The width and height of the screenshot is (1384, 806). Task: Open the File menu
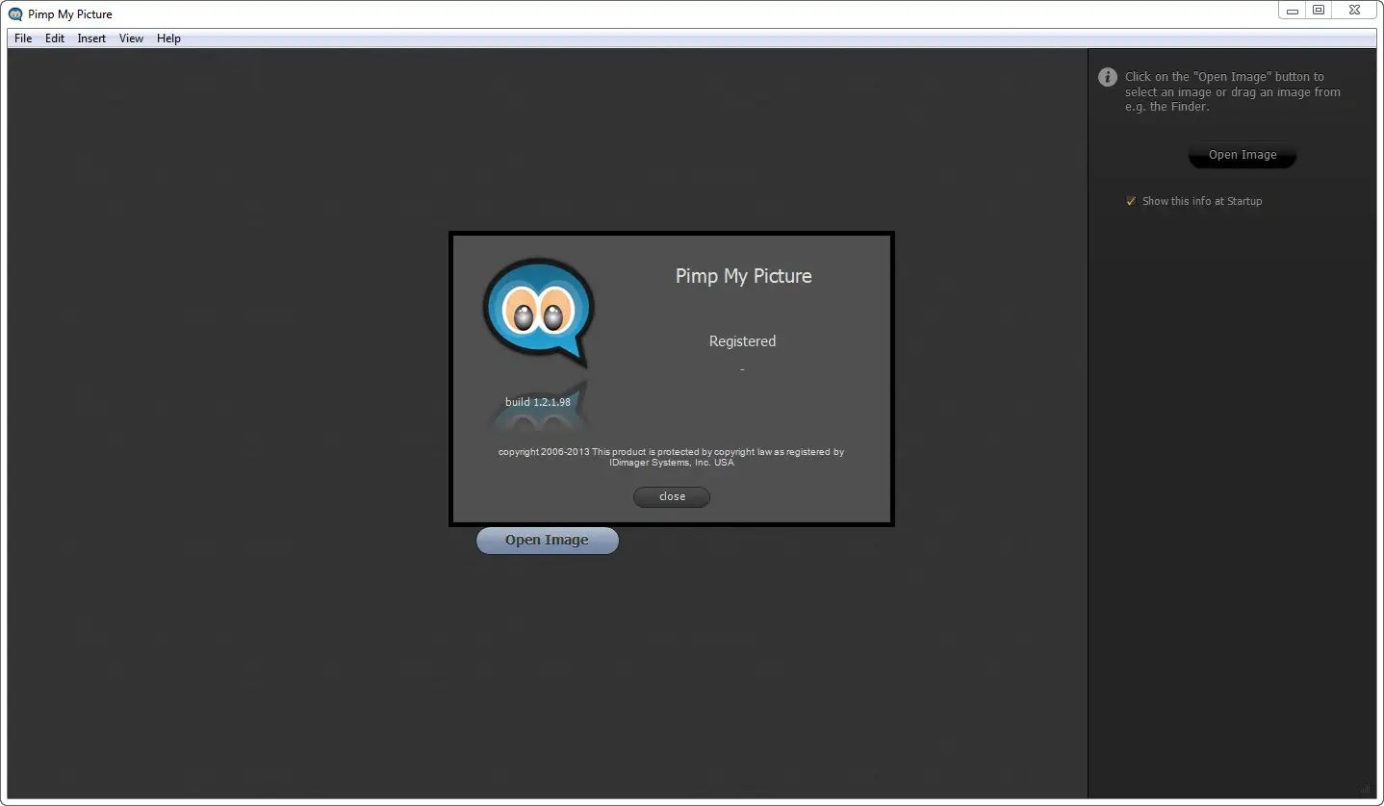[23, 38]
